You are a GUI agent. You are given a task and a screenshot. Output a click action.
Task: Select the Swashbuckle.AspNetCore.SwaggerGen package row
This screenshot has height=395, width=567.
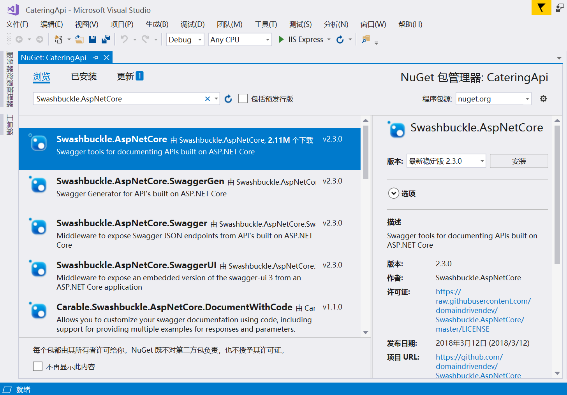pos(190,191)
